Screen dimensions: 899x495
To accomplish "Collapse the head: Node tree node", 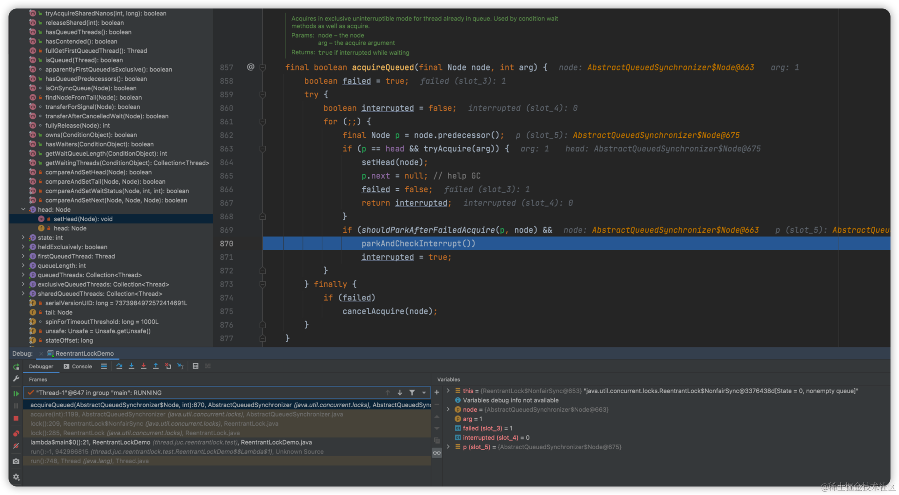I will pos(23,209).
